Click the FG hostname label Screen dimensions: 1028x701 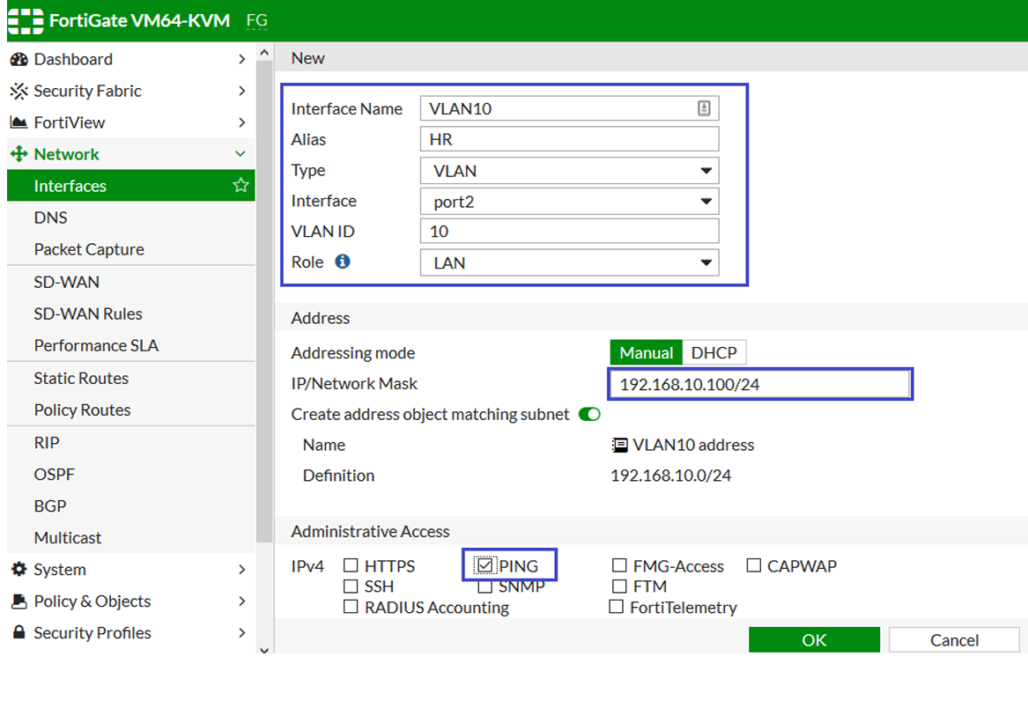(x=257, y=21)
